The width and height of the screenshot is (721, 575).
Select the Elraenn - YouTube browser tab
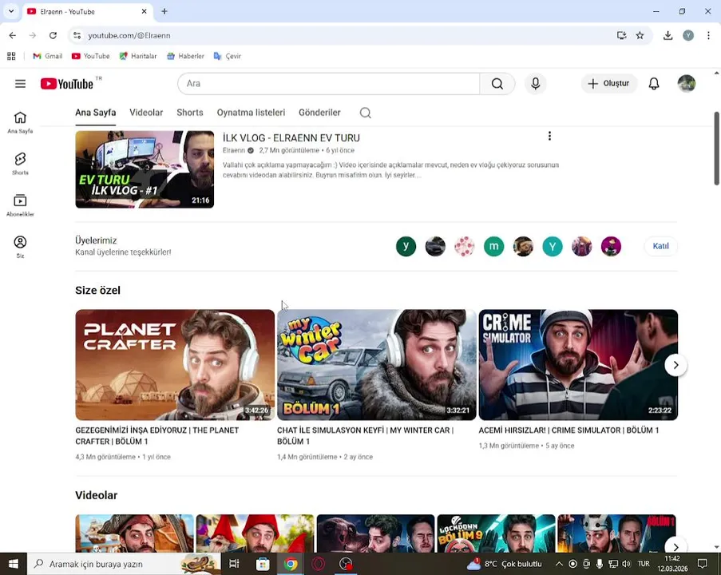coord(87,11)
